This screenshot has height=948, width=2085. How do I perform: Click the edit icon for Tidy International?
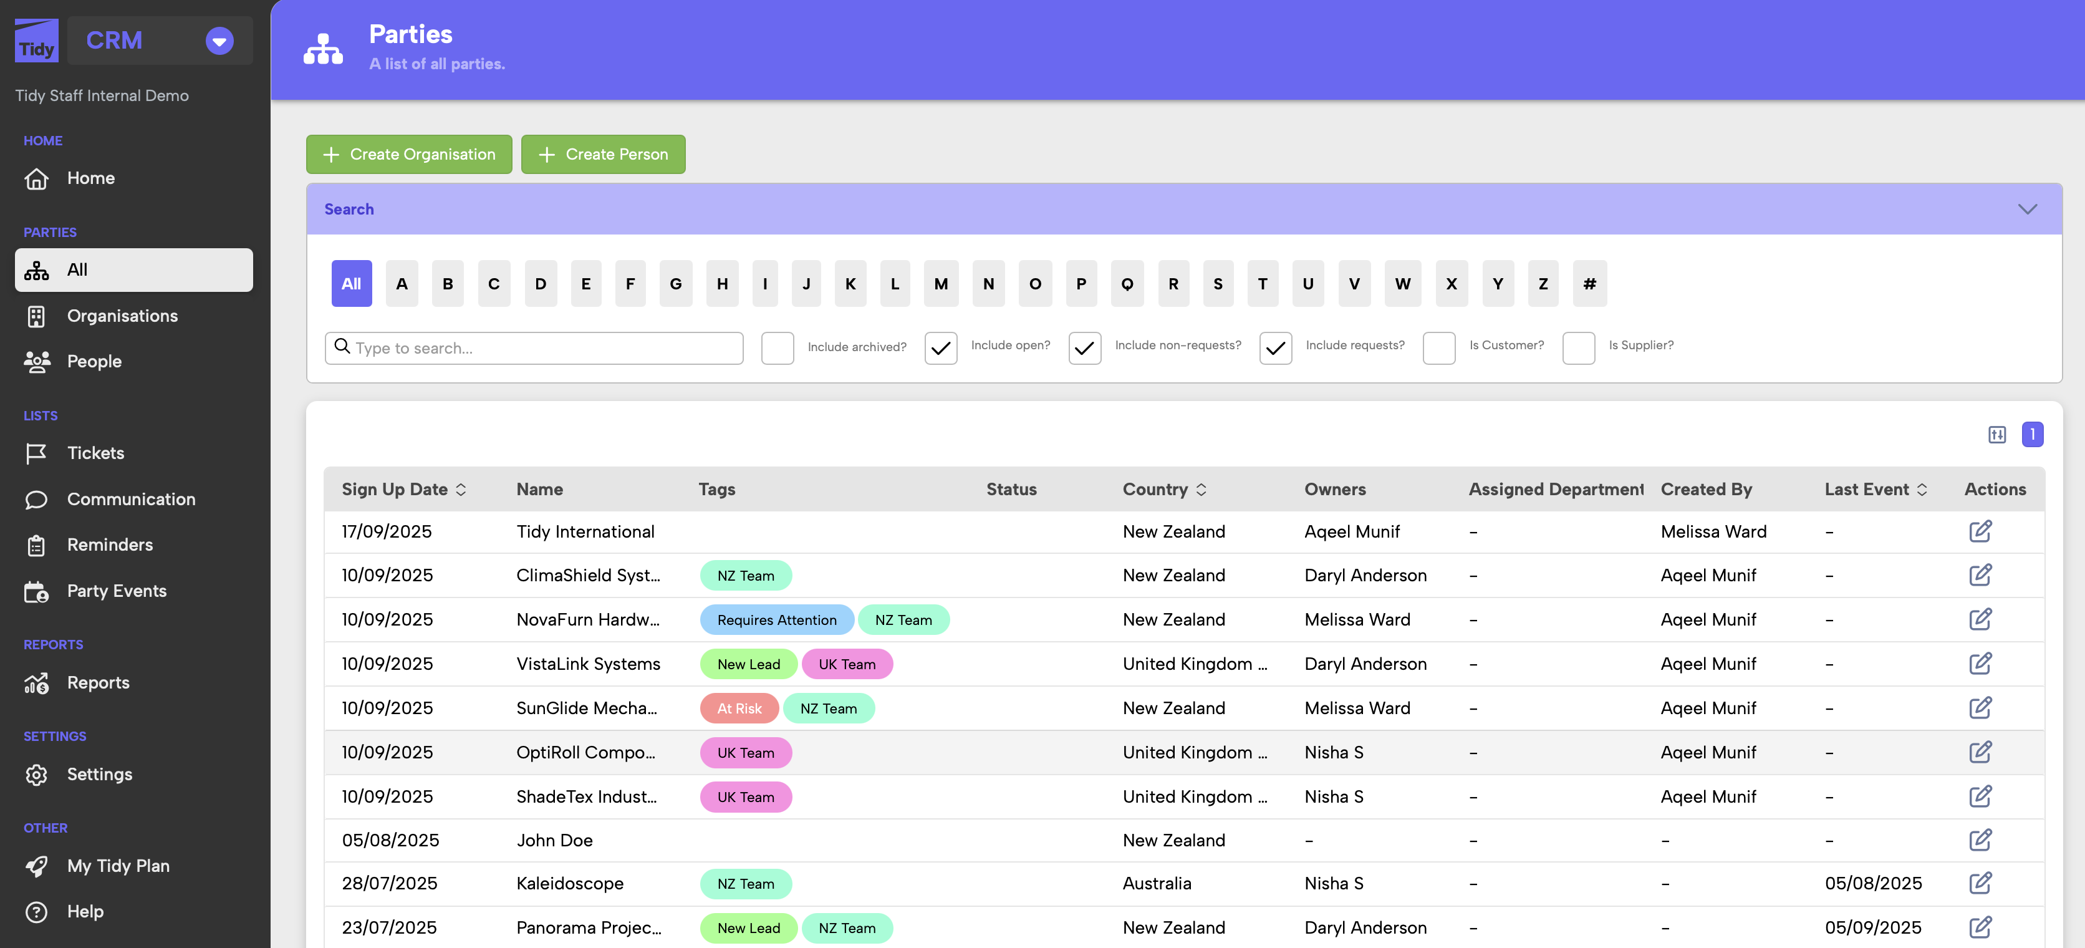tap(1979, 532)
